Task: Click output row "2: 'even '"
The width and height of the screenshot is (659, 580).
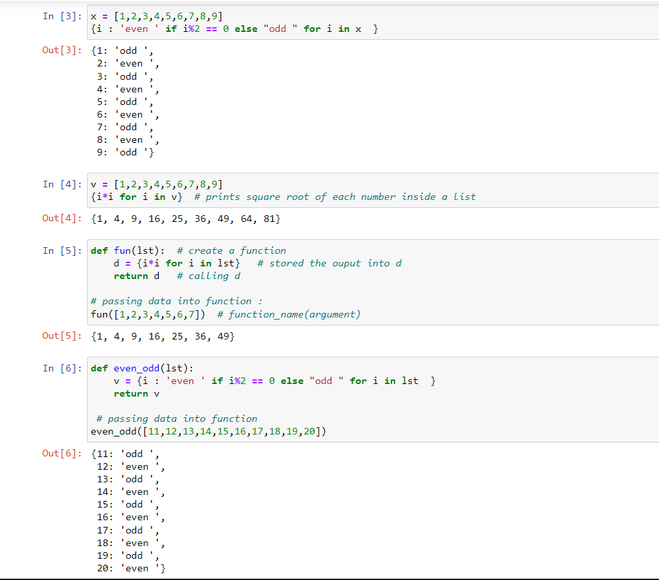Action: [x=128, y=64]
